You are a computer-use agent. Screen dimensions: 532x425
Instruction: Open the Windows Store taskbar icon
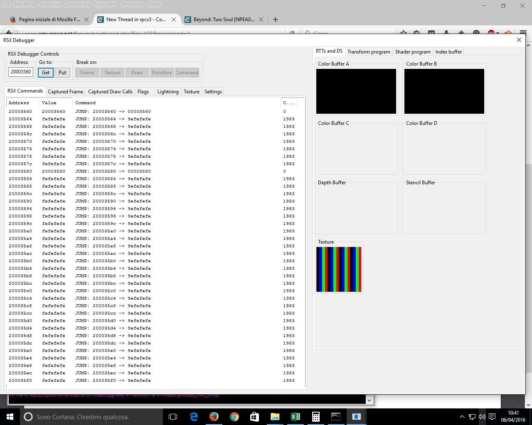click(255, 417)
